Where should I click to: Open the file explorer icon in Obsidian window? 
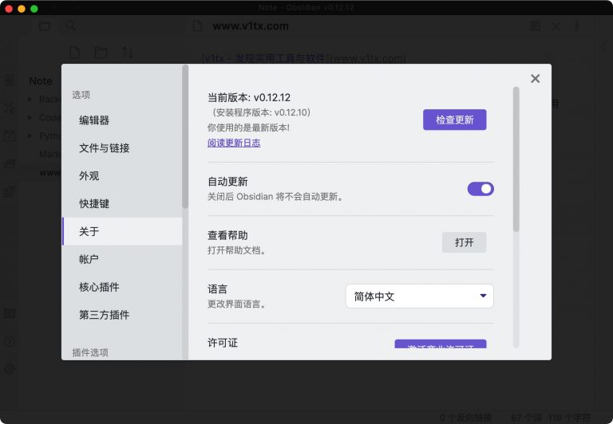(x=45, y=26)
